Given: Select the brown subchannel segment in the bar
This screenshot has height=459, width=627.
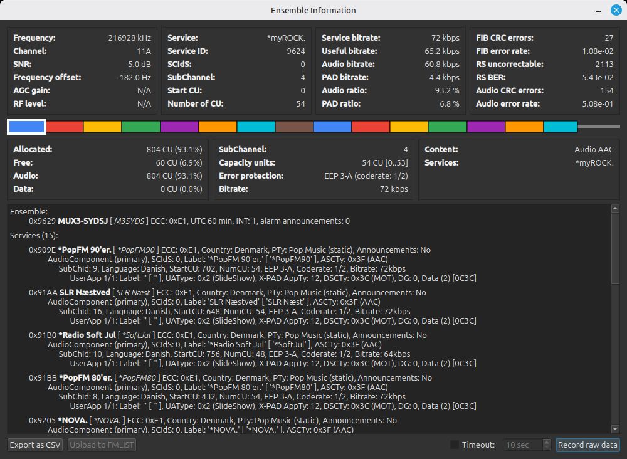Looking at the screenshot, I should point(294,127).
